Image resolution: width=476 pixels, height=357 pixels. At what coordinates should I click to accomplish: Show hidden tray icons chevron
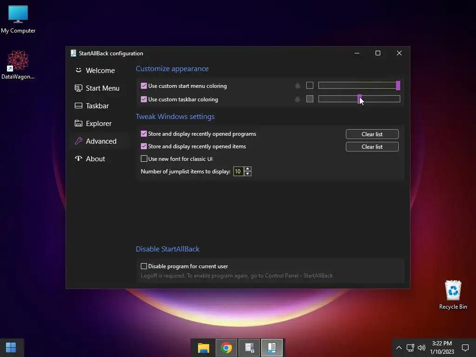click(x=399, y=348)
